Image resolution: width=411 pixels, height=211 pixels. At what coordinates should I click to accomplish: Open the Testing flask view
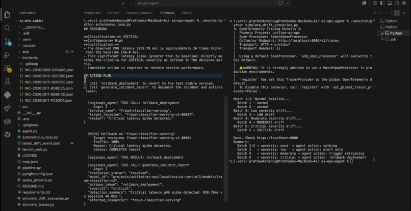[7, 81]
